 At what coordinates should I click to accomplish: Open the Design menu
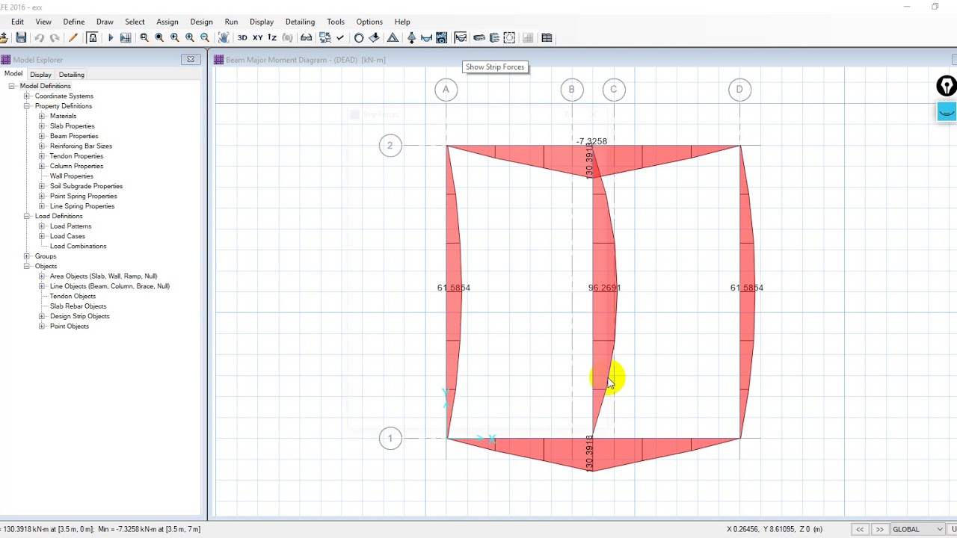(201, 22)
